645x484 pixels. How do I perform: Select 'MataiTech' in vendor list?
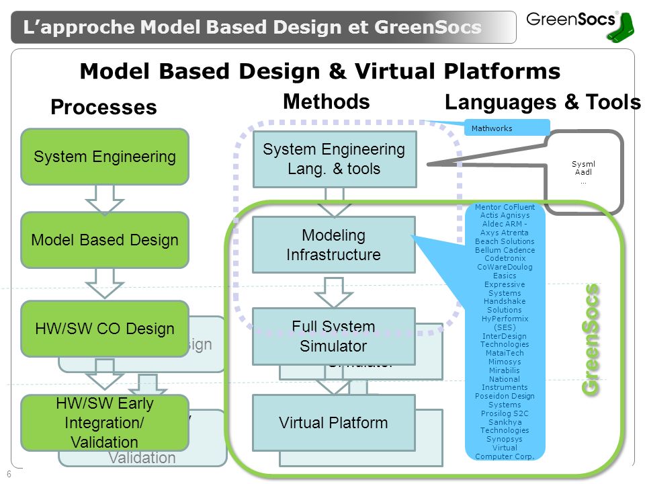point(505,353)
